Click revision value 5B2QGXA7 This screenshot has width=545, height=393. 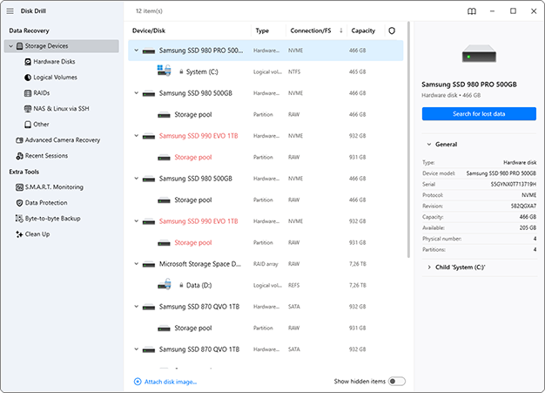click(523, 207)
